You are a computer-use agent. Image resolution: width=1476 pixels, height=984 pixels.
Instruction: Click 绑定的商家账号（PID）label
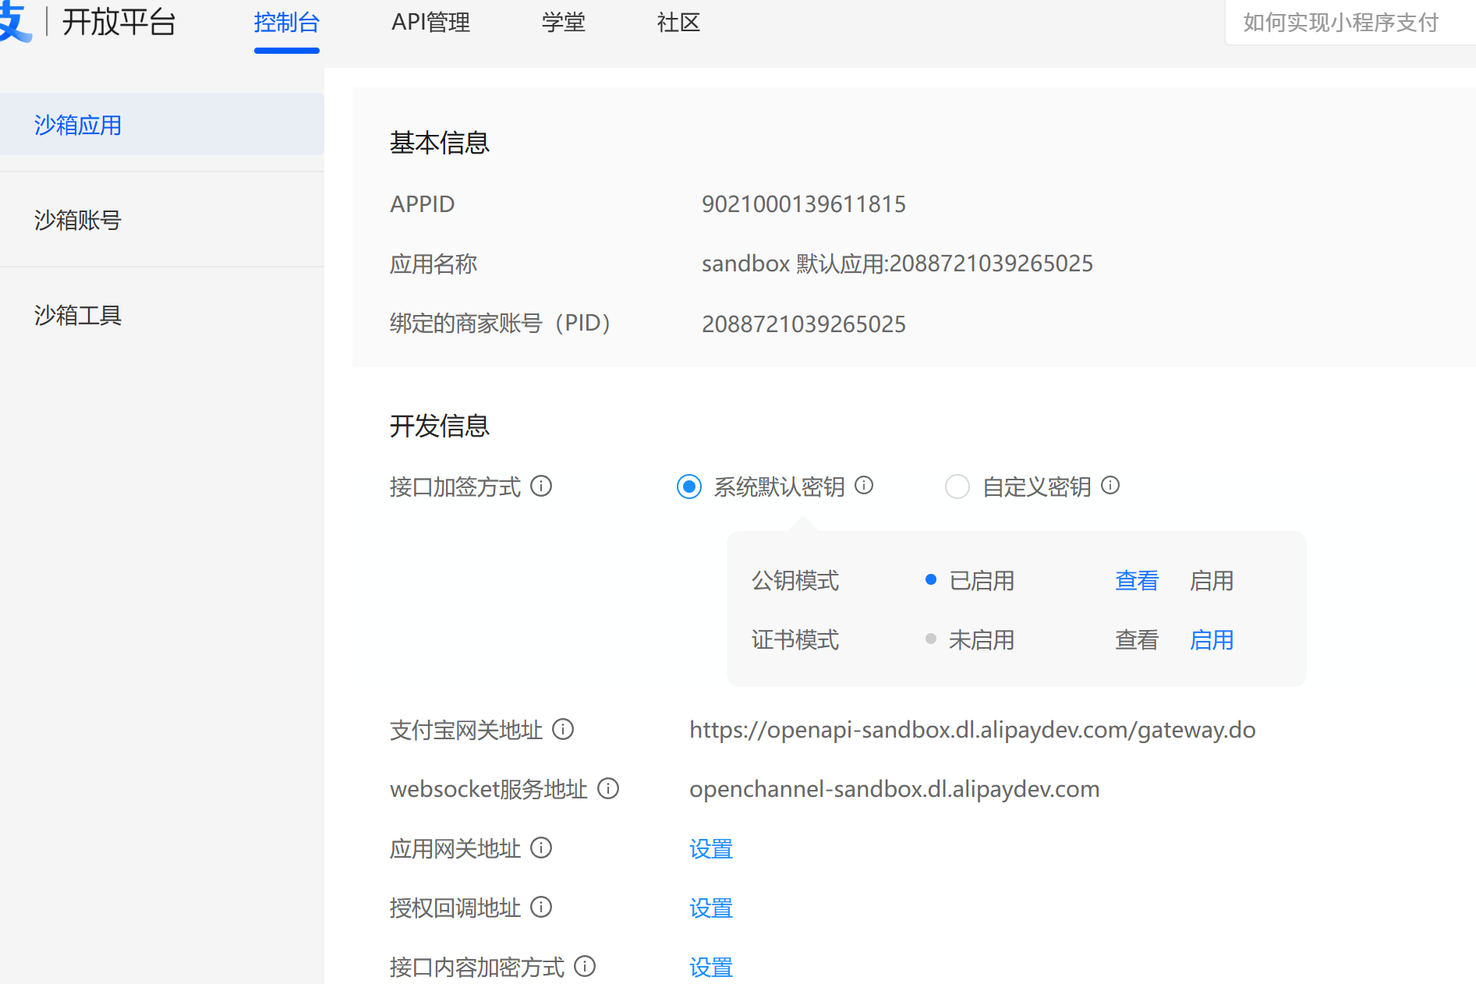tap(500, 324)
